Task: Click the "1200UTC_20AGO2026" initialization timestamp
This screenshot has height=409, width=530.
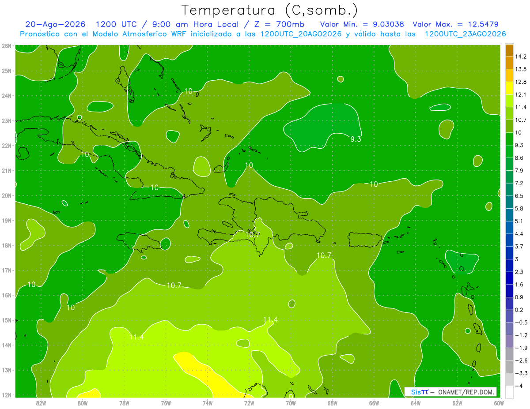Action: coord(301,34)
